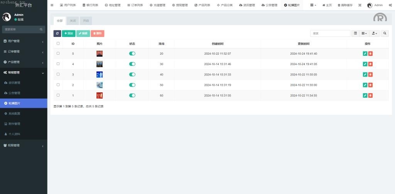Open the 订单列表 tab in the top bar
Image resolution: width=395 pixels, height=194 pixels.
coord(135,5)
